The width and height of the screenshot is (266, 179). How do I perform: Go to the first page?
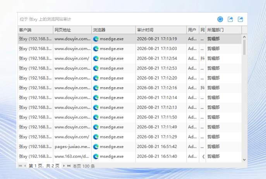tap(20, 166)
